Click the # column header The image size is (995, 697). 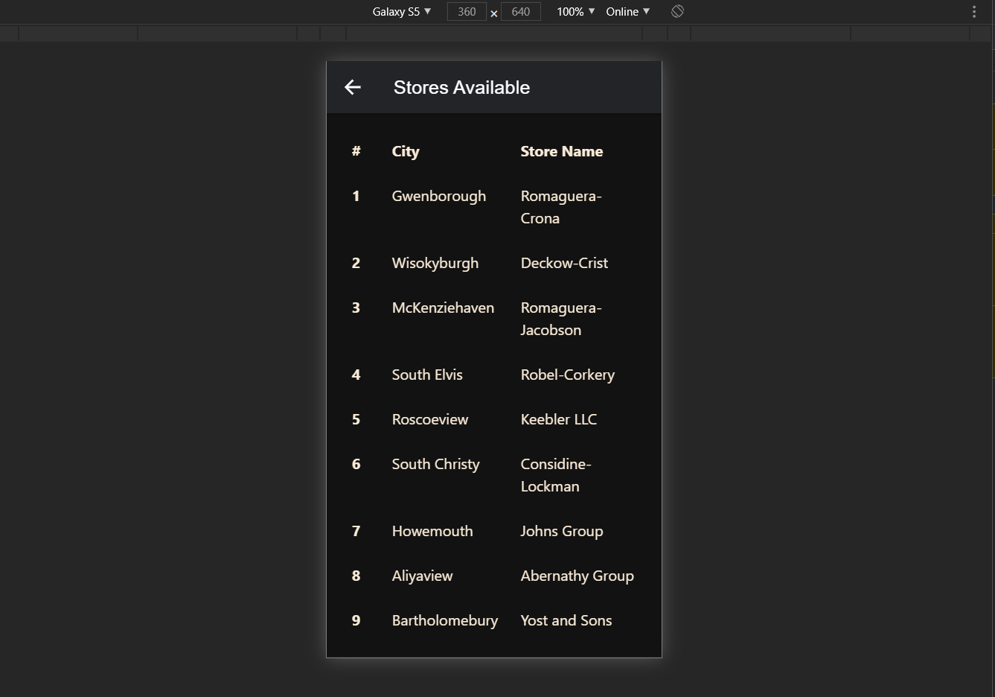pos(356,151)
